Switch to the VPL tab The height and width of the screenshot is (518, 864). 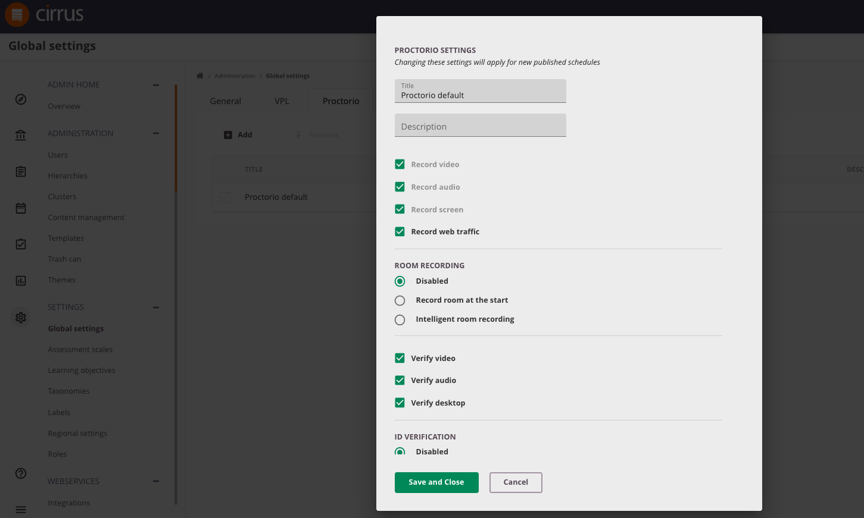tap(282, 101)
